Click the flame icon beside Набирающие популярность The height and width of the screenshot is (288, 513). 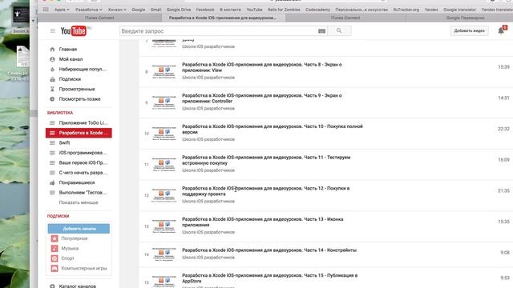tap(52, 70)
